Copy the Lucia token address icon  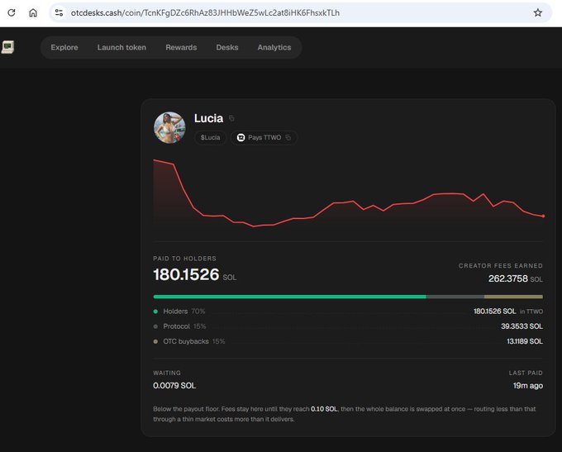[231, 118]
